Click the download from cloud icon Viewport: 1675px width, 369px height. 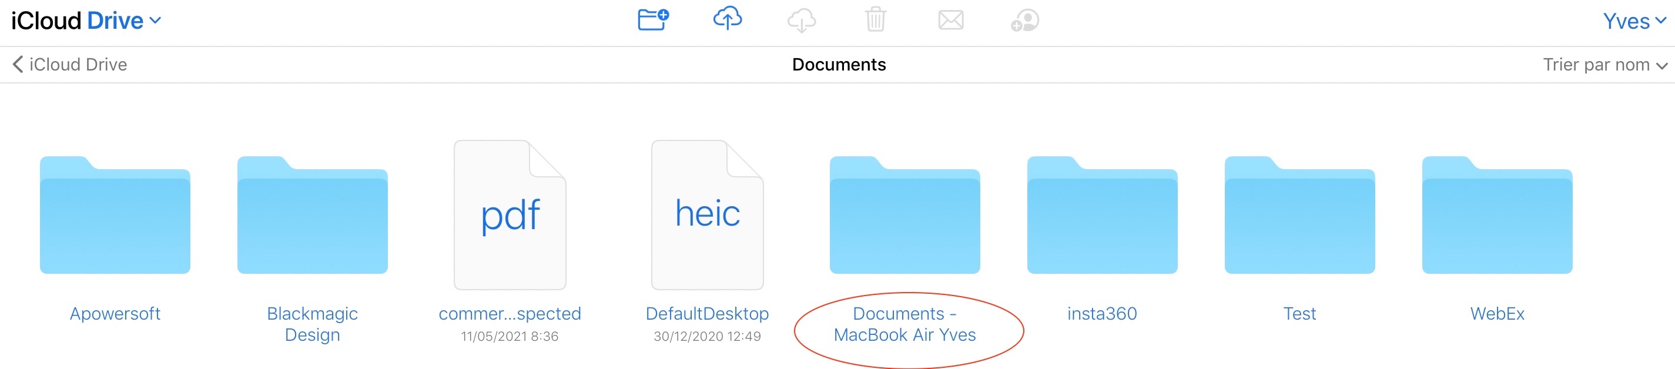(801, 20)
